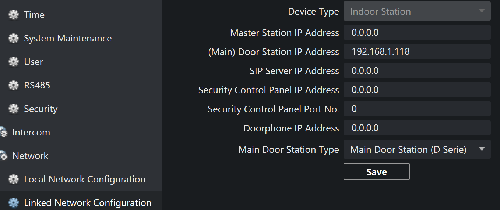Click the gear icon next to System Maintenance
Image resolution: width=500 pixels, height=210 pixels.
[x=14, y=39]
